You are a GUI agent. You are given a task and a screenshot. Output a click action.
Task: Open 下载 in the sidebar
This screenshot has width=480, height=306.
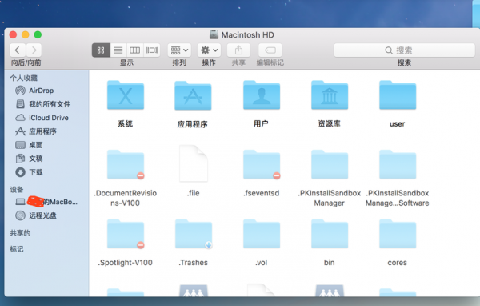point(29,172)
